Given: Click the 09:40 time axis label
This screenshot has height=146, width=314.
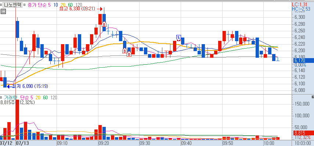Looking at the screenshot, I should [x=186, y=143].
